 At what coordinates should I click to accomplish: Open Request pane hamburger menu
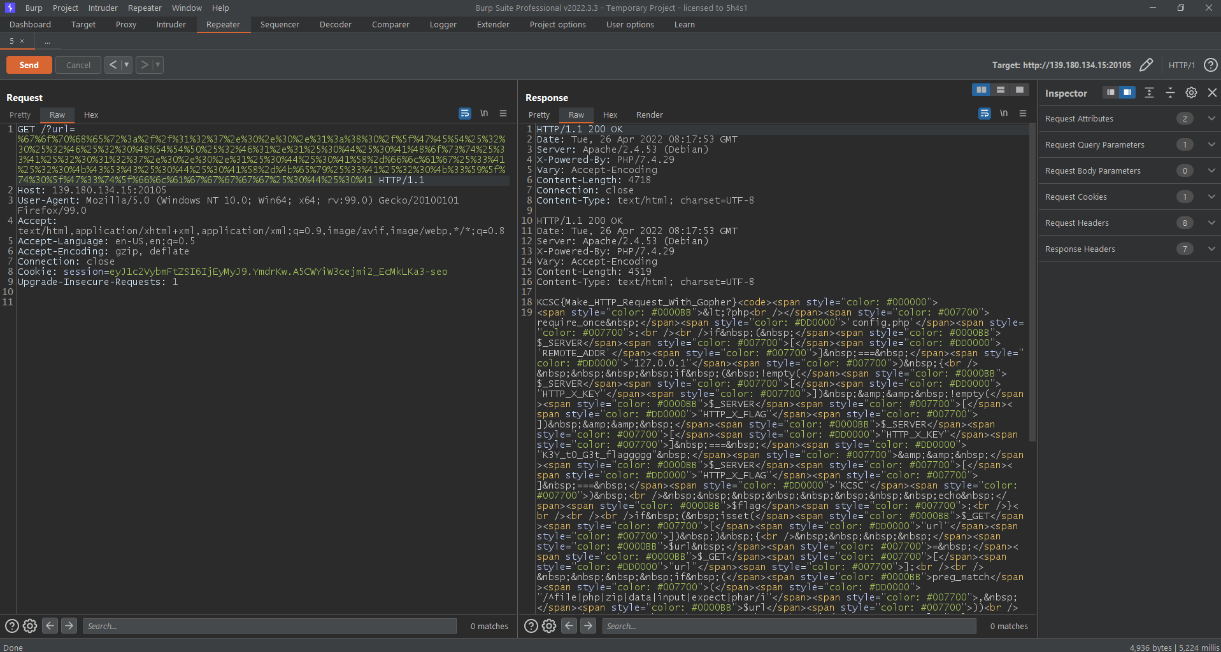[503, 113]
